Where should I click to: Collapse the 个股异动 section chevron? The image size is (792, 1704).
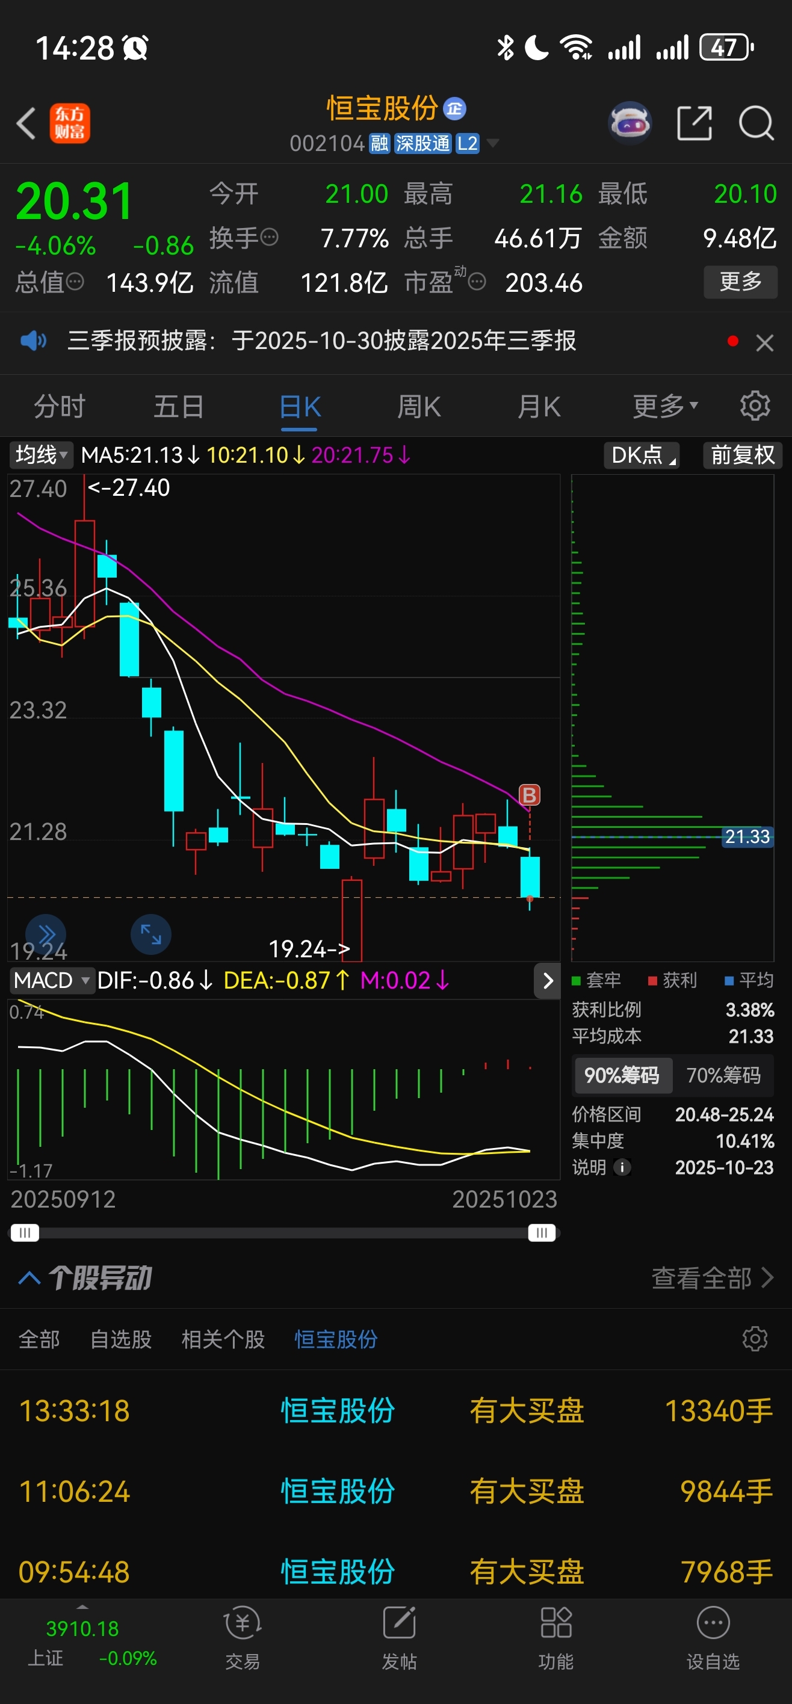pos(29,1277)
